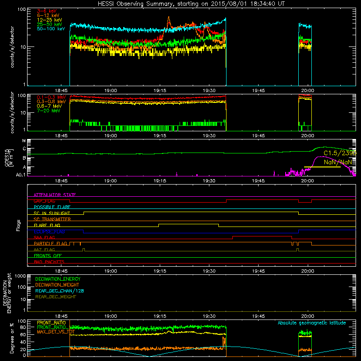
Task: Select the C1.5/2395 flare annotation
Action: point(340,153)
